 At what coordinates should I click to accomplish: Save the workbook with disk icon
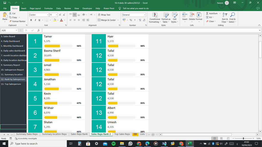(x=5, y=3)
